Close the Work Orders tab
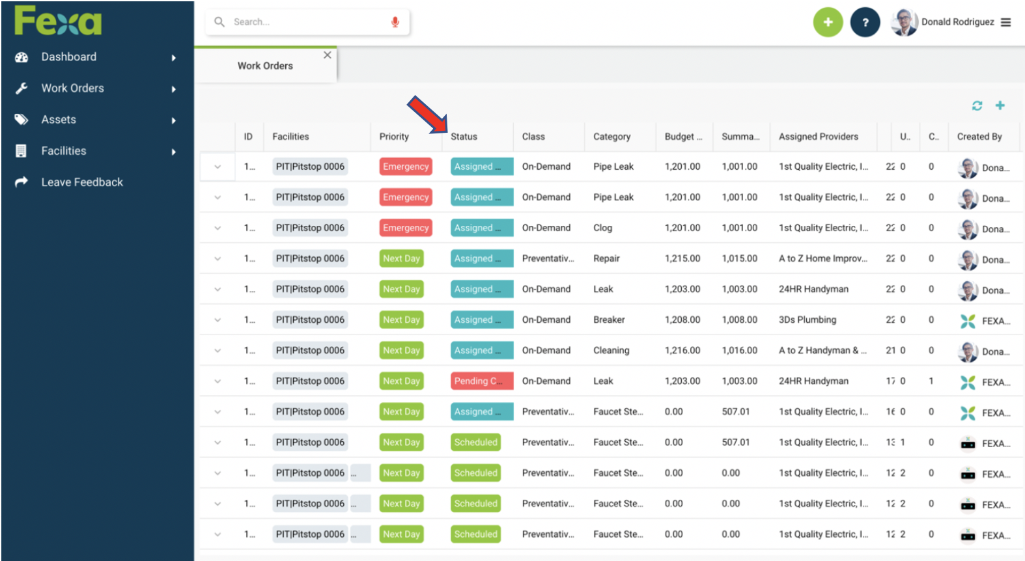 click(328, 55)
